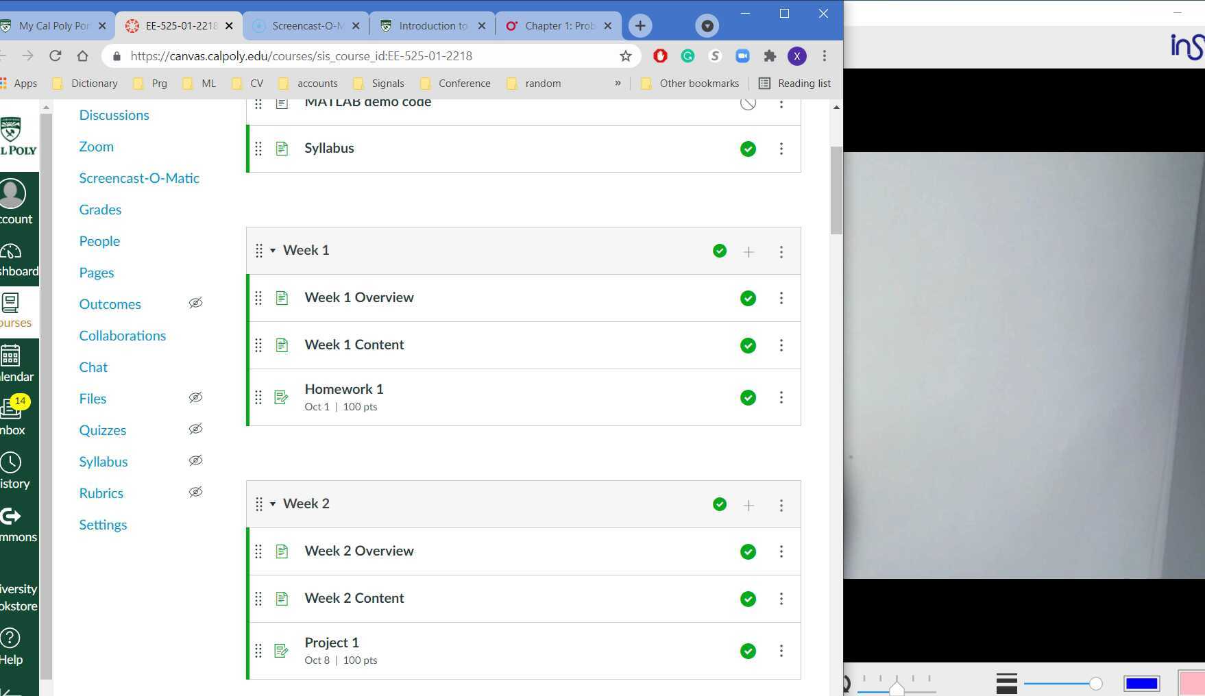Unpublish the Syllabus module item
This screenshot has width=1205, height=696.
748,149
